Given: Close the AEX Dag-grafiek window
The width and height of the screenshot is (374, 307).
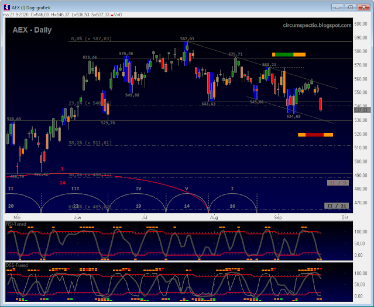Looking at the screenshot, I should [x=363, y=8].
